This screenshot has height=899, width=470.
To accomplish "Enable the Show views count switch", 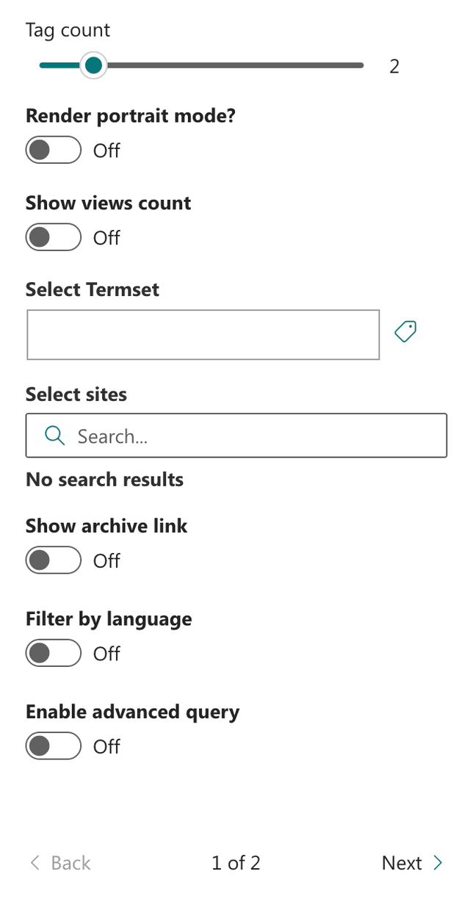I will (52, 237).
